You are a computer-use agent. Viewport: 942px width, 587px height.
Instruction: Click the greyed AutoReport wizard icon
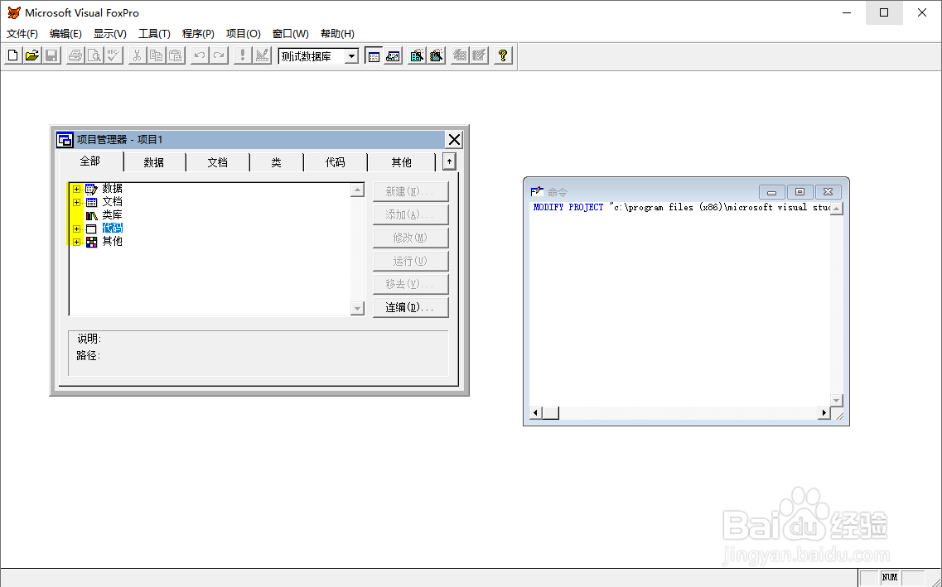(479, 55)
